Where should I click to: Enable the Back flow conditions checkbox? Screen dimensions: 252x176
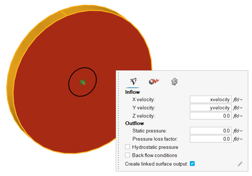(128, 155)
